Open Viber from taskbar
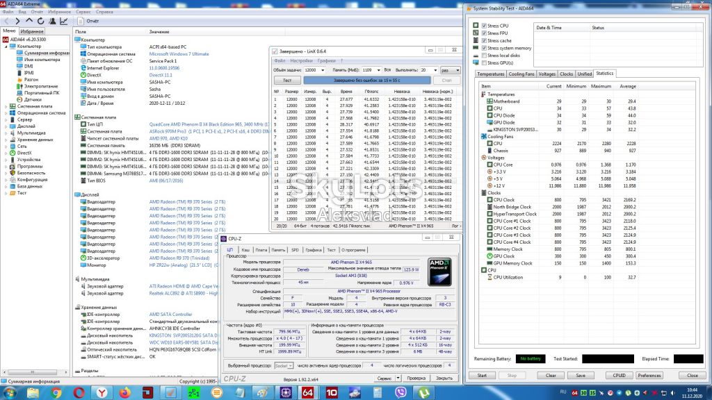The image size is (712, 400). click(x=400, y=392)
